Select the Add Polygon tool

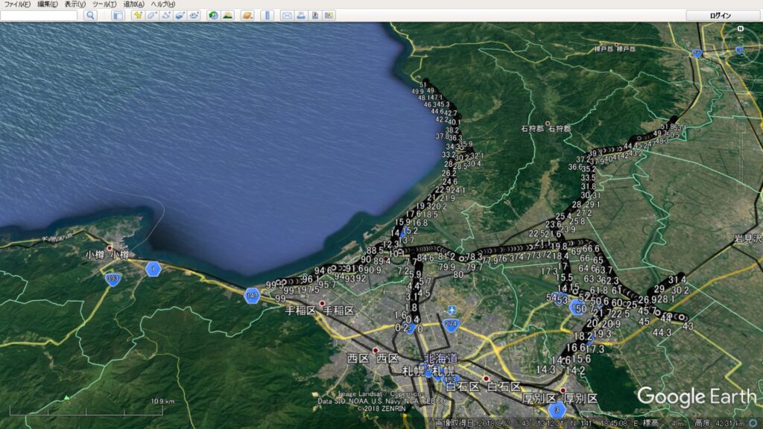151,16
